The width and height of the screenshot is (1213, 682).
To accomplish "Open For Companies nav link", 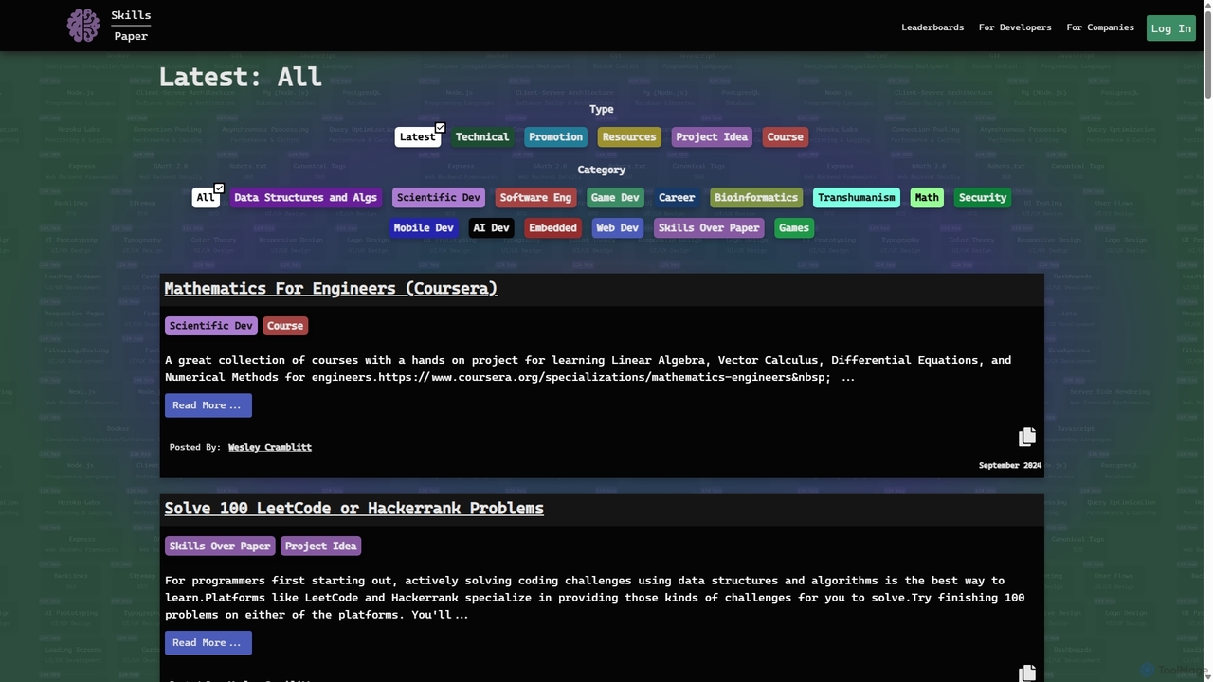I will click(x=1100, y=27).
